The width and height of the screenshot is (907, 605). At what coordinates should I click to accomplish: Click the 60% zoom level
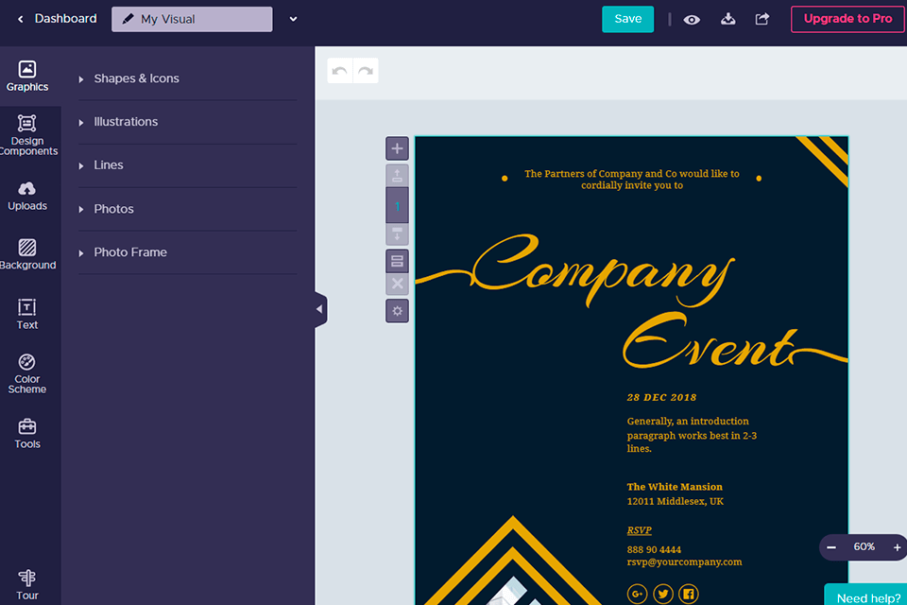coord(864,546)
